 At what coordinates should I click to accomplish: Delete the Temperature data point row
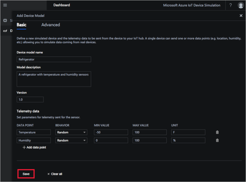tap(217, 132)
